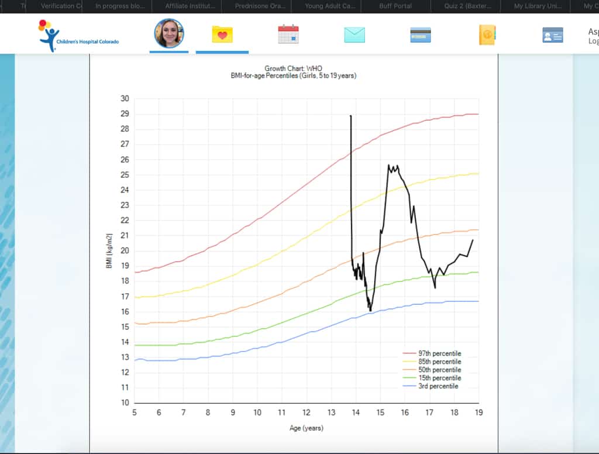The image size is (599, 454).
Task: Click the 3rd percentile legend entry
Action: 438,386
